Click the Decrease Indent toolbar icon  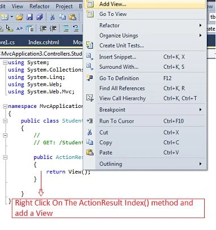[43, 28]
